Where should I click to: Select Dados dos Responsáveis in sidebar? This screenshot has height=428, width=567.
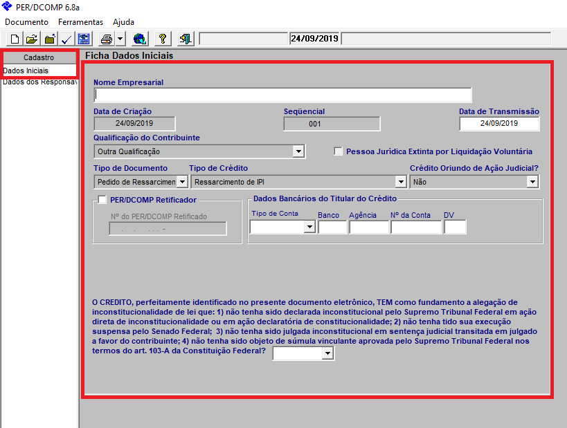click(39, 82)
